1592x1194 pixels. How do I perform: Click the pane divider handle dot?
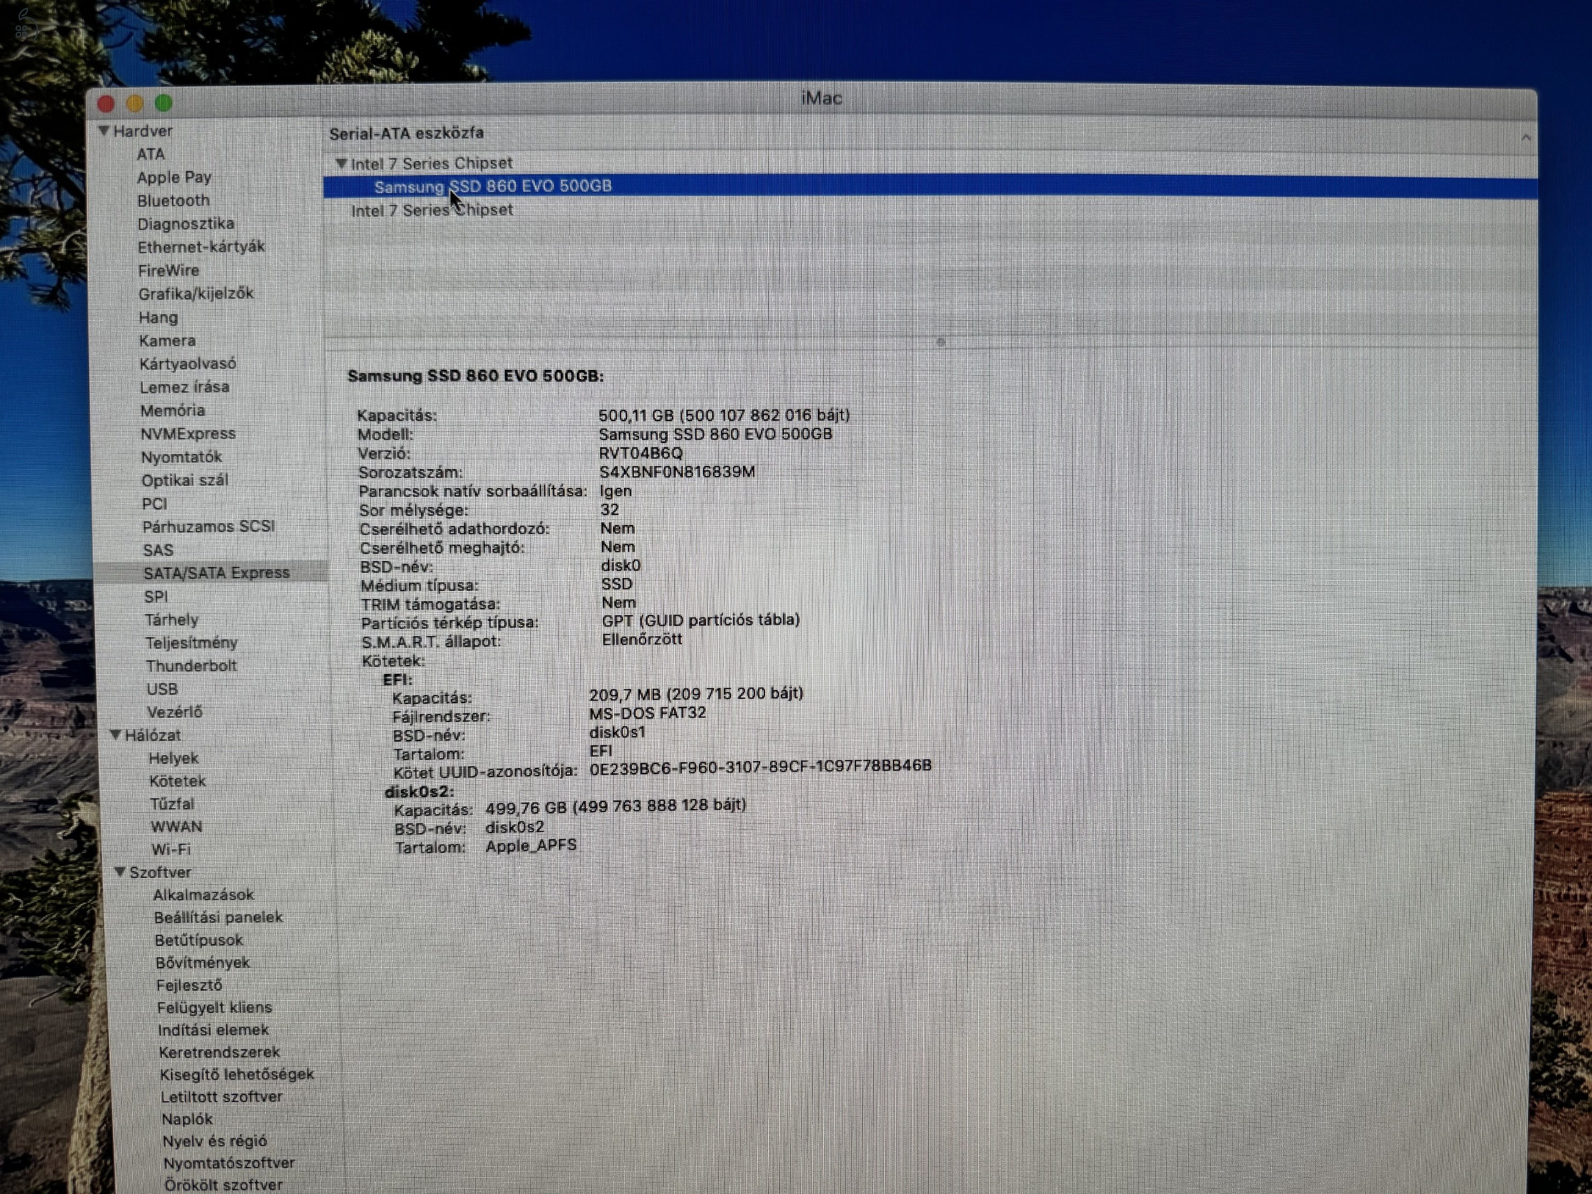[x=940, y=342]
